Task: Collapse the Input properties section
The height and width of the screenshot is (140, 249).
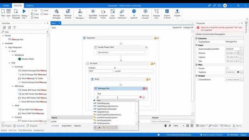Action: click(x=196, y=45)
